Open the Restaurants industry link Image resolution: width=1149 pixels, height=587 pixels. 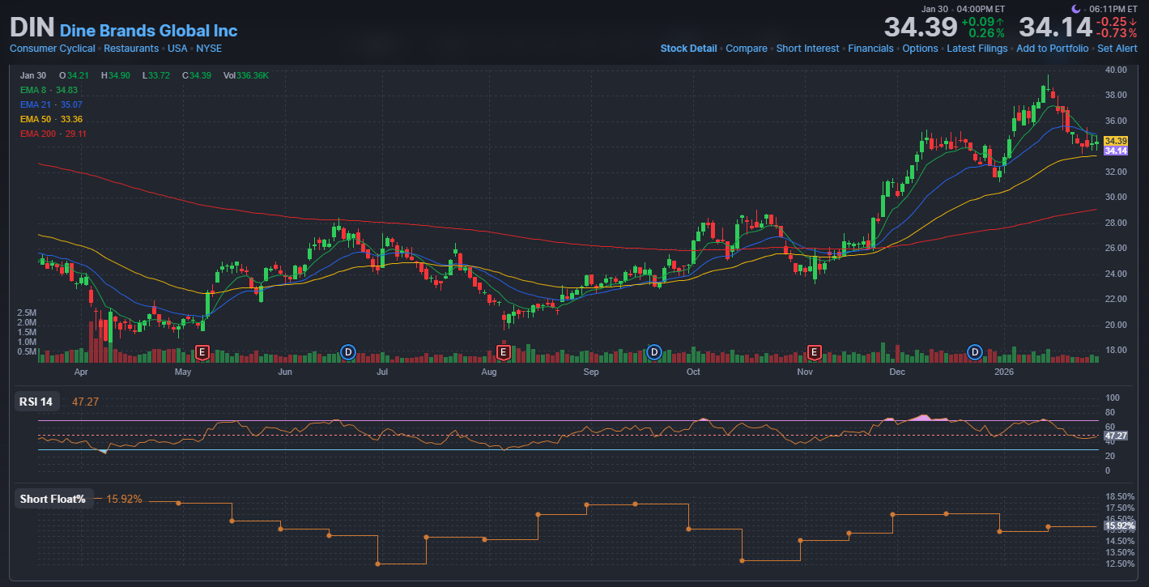[x=131, y=49]
